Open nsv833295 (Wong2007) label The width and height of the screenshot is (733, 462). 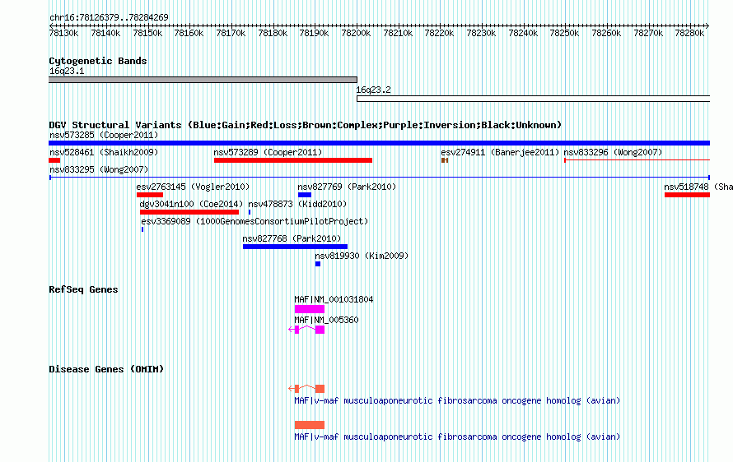[99, 169]
